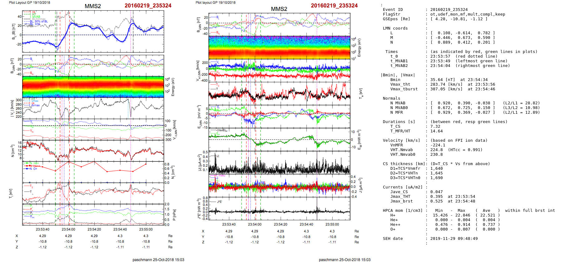Viewport: 563px width, 262px height.
Task: Click the right electron energy spectrogram panel
Action: pos(279,47)
